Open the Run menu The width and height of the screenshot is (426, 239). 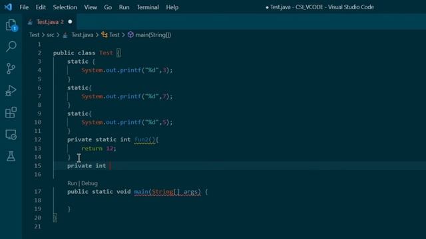[124, 7]
